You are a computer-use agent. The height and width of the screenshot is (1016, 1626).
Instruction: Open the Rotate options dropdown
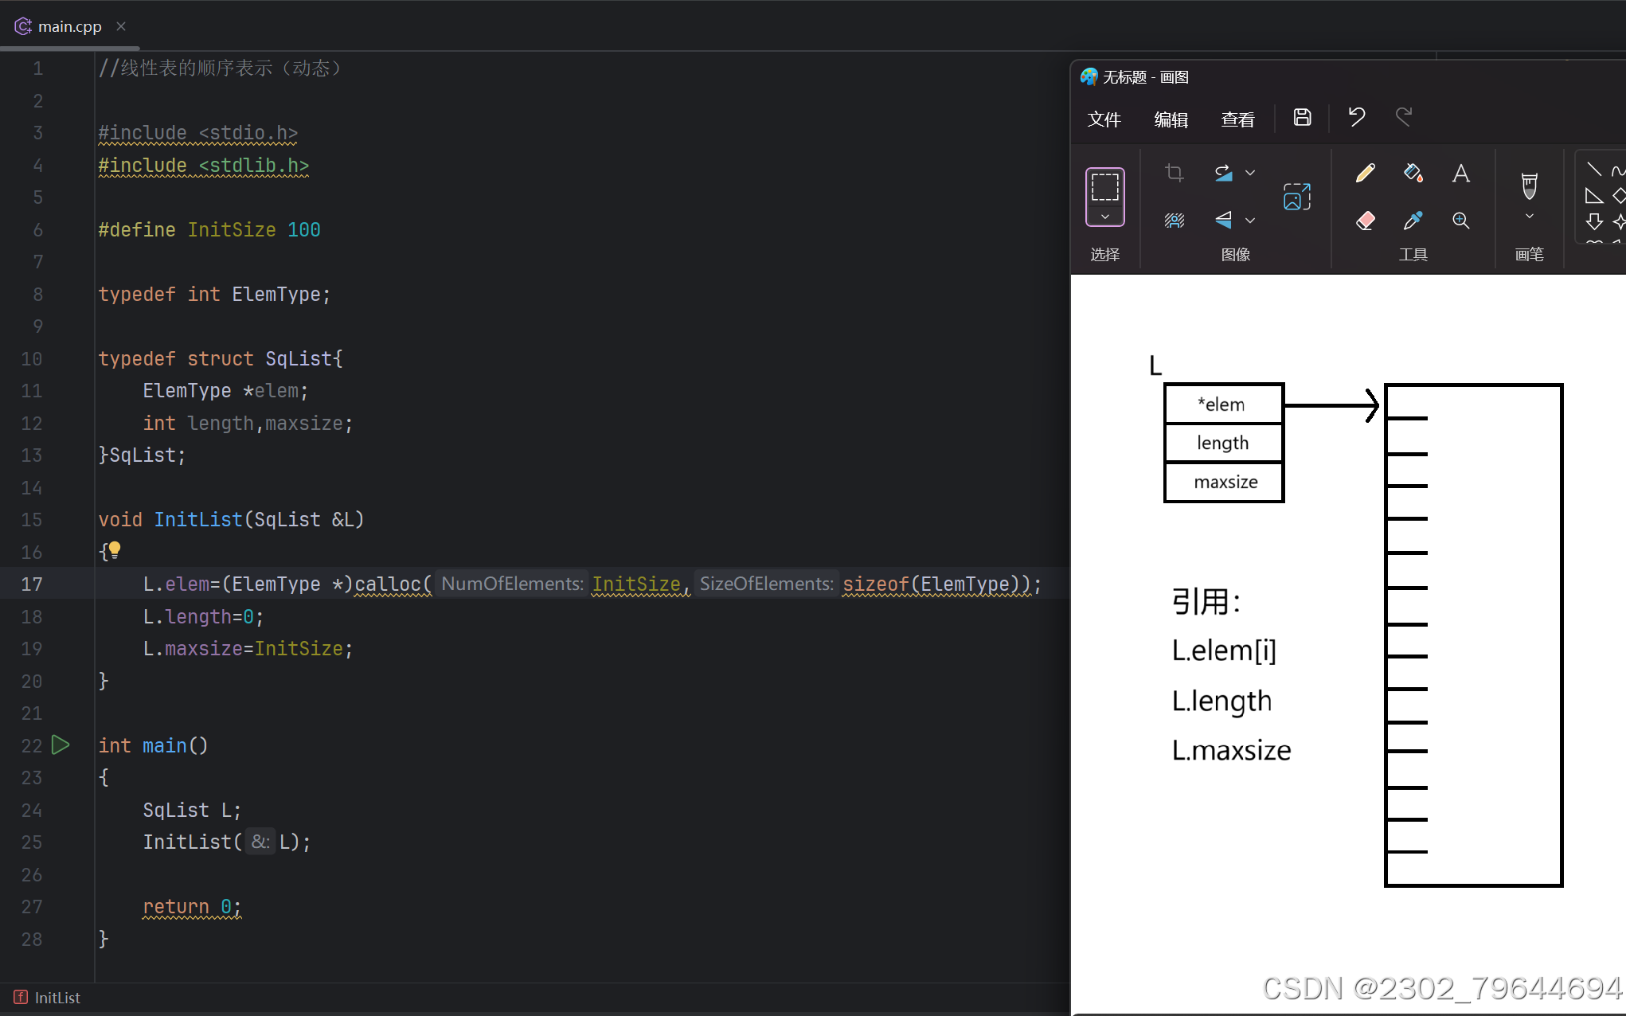[1250, 173]
